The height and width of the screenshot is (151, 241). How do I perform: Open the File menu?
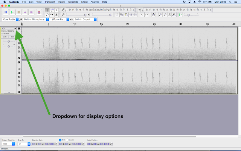tap(24, 2)
